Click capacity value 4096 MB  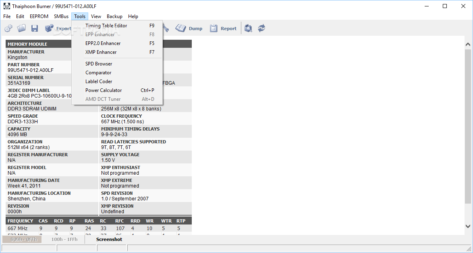[x=17, y=135]
